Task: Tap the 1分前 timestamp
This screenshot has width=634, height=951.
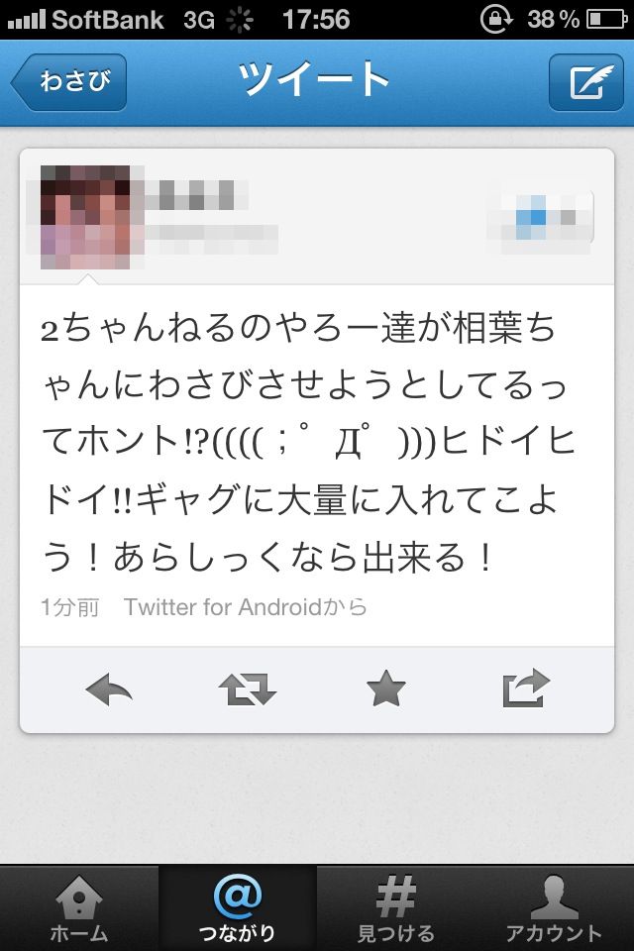Action: pyautogui.click(x=69, y=607)
